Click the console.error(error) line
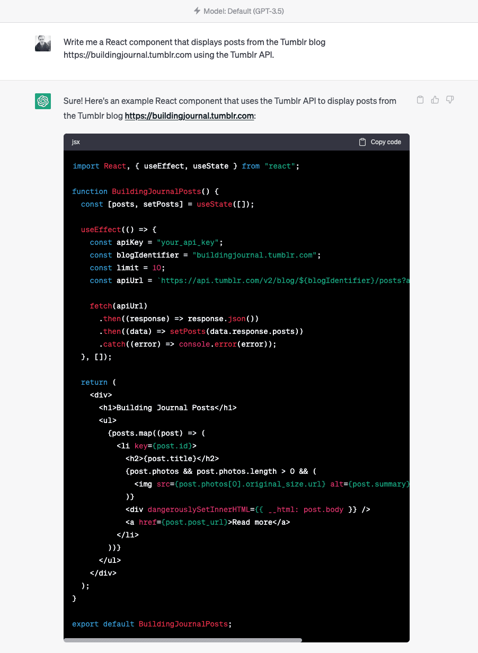 click(188, 344)
